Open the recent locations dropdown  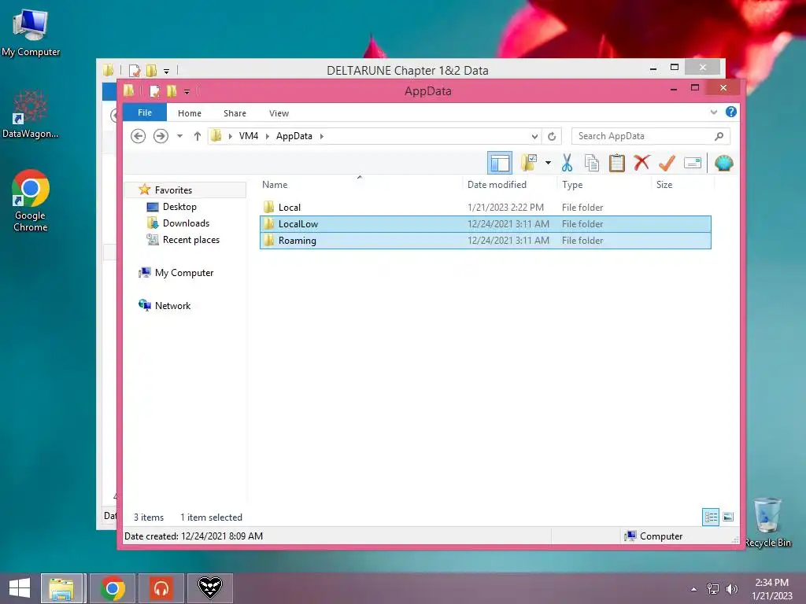pyautogui.click(x=179, y=136)
